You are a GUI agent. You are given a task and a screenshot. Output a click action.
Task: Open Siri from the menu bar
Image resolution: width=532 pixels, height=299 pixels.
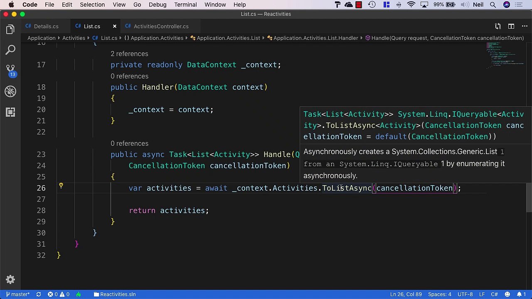(x=507, y=5)
